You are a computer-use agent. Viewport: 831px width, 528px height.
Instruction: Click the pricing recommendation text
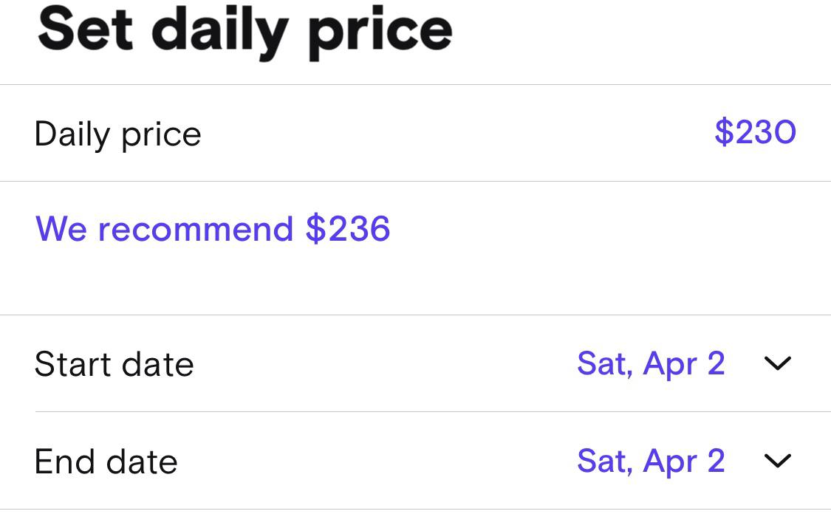point(213,229)
